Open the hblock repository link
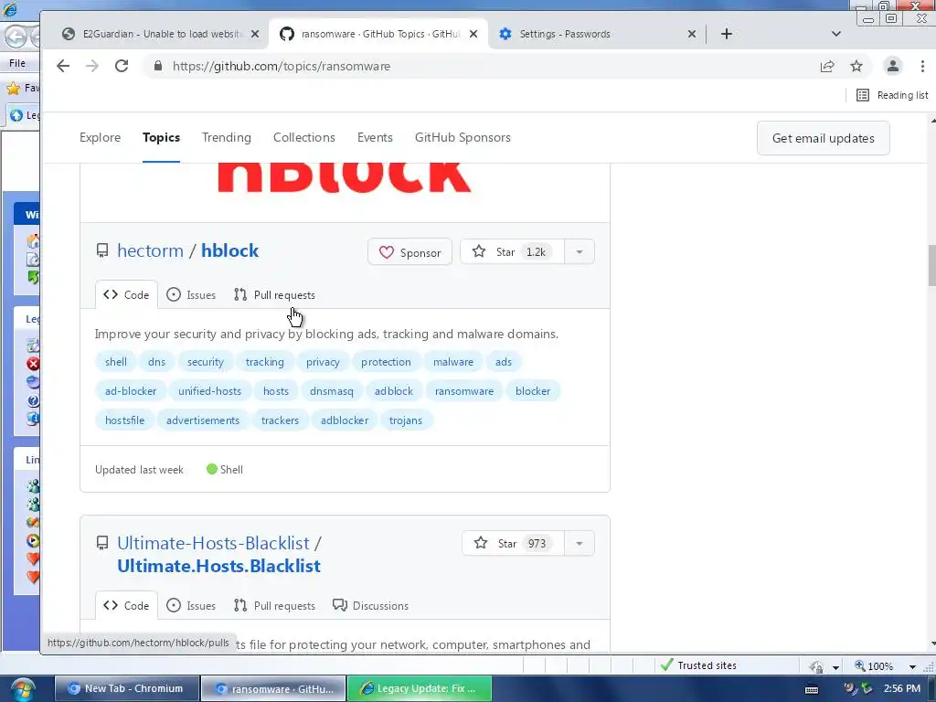 pos(229,250)
